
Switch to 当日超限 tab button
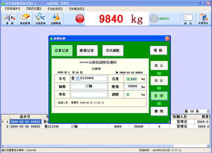point(113,51)
